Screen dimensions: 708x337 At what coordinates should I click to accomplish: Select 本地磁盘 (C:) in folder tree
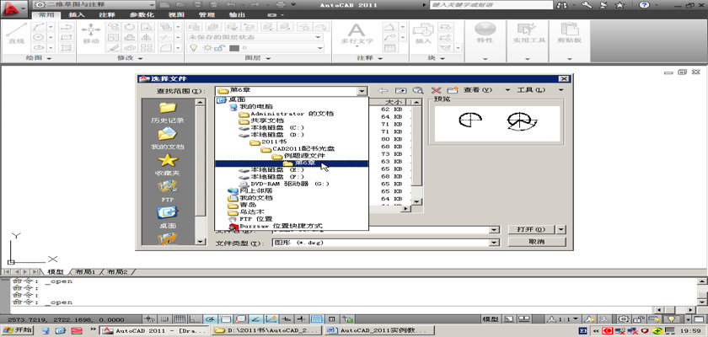click(x=271, y=127)
